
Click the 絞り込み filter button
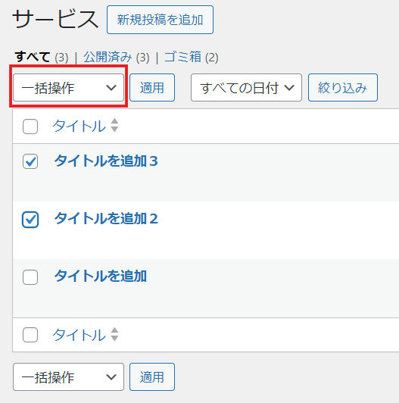tap(343, 88)
